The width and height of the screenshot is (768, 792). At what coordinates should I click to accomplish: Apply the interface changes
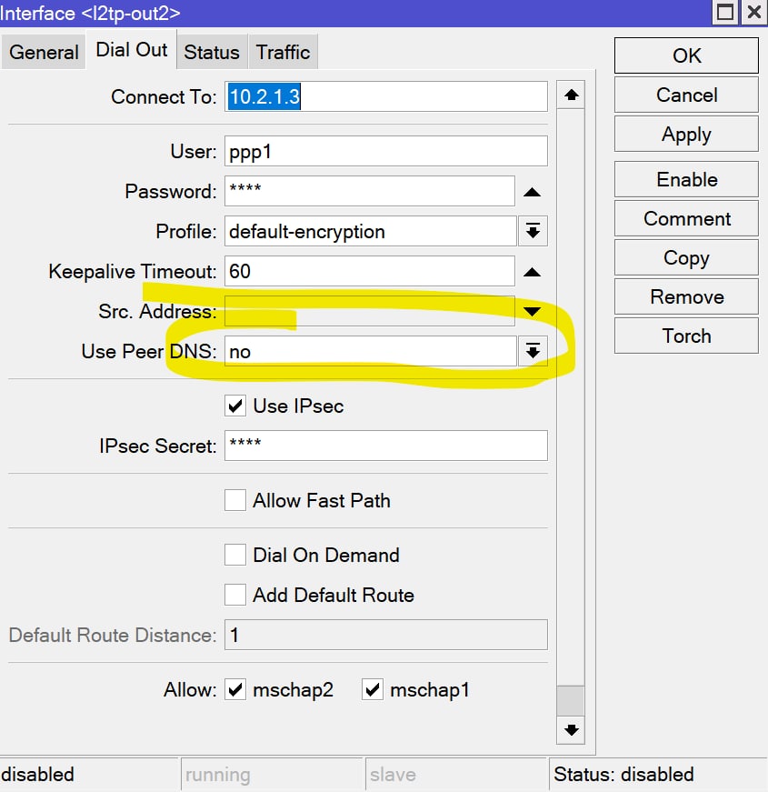pos(686,135)
